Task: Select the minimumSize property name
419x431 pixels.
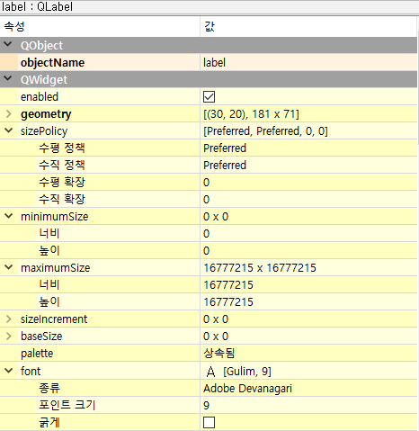Action: (x=55, y=217)
